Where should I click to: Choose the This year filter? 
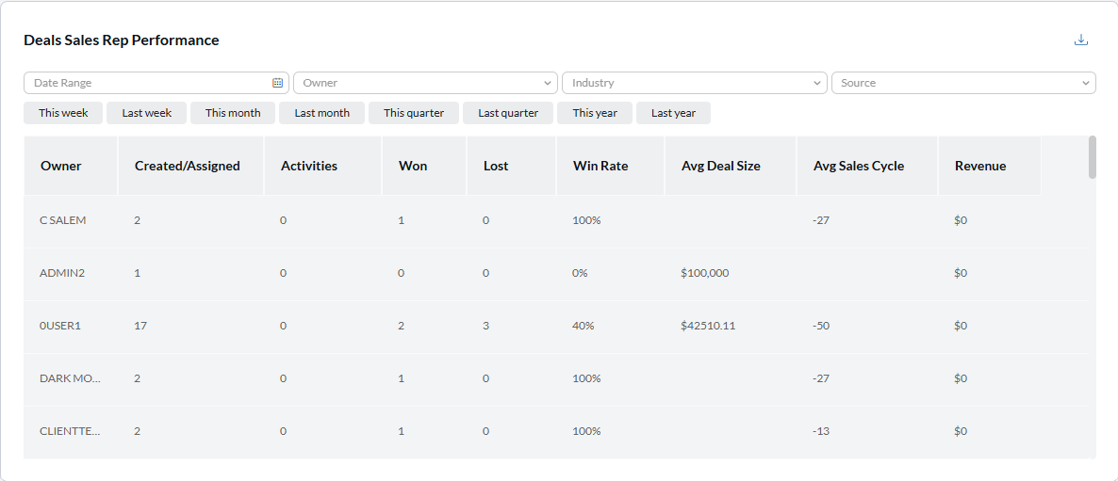click(x=595, y=113)
